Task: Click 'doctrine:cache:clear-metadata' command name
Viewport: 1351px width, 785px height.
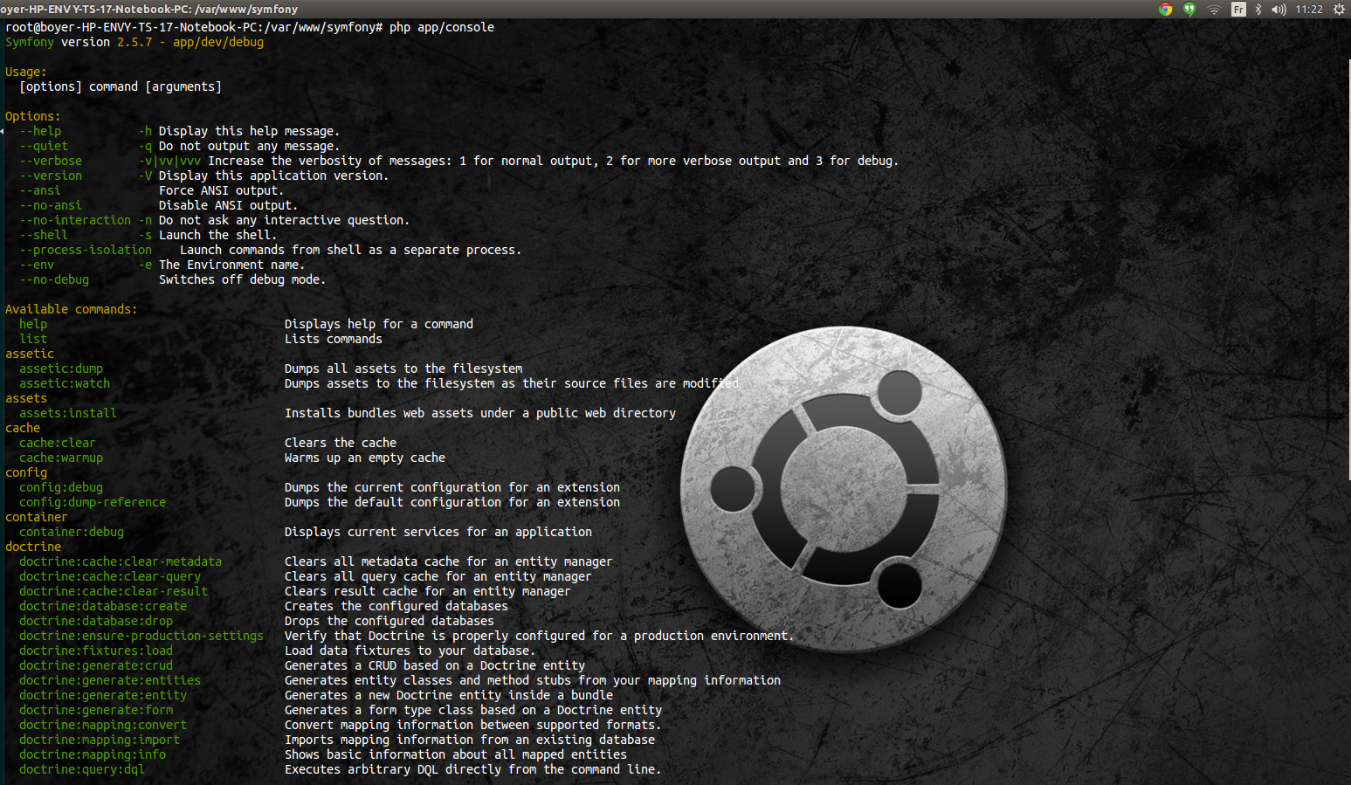Action: (x=121, y=561)
